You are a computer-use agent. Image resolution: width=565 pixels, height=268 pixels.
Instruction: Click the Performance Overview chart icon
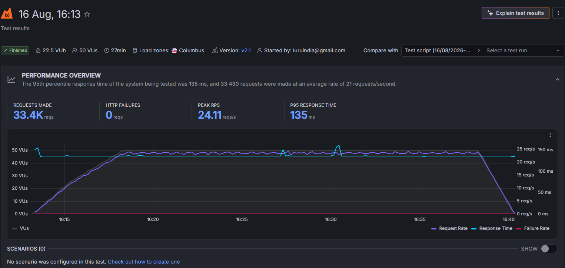click(11, 79)
